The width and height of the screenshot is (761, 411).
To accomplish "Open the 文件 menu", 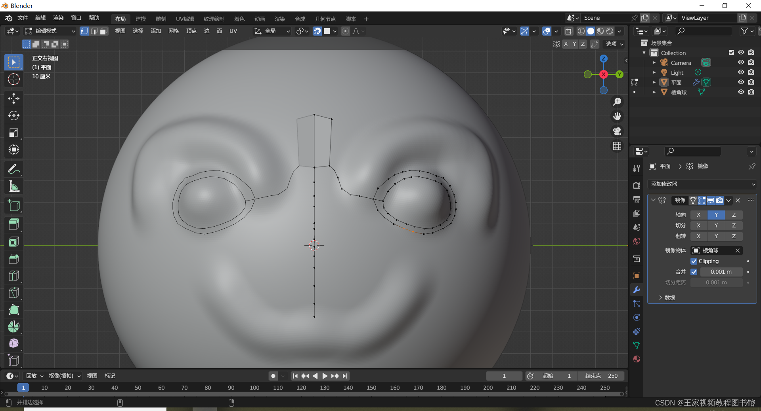I will coord(23,18).
